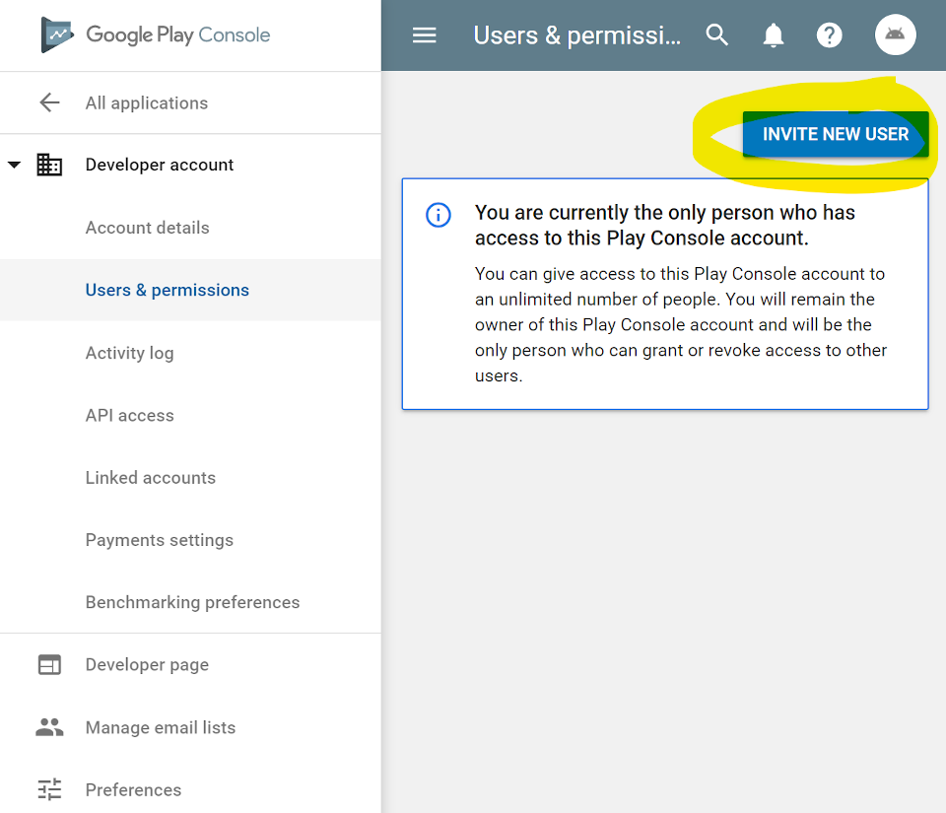The width and height of the screenshot is (946, 813).
Task: Open Payments settings
Action: click(x=160, y=540)
